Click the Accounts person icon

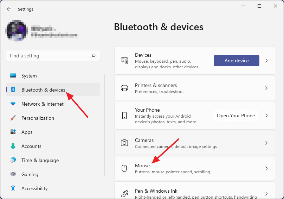tap(13, 146)
